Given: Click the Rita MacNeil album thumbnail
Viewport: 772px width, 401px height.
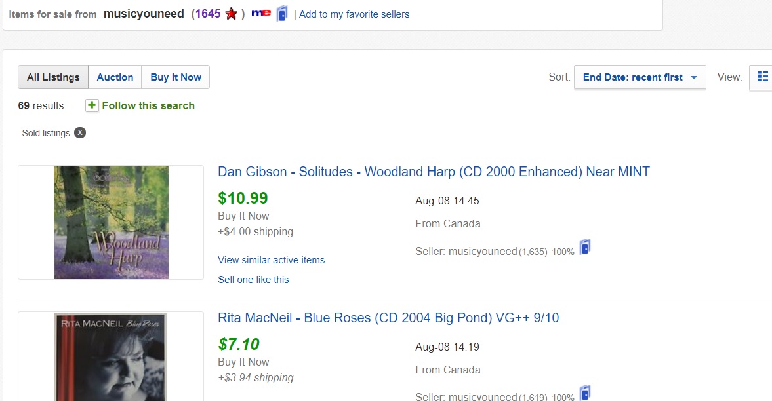Looking at the screenshot, I should coord(111,357).
